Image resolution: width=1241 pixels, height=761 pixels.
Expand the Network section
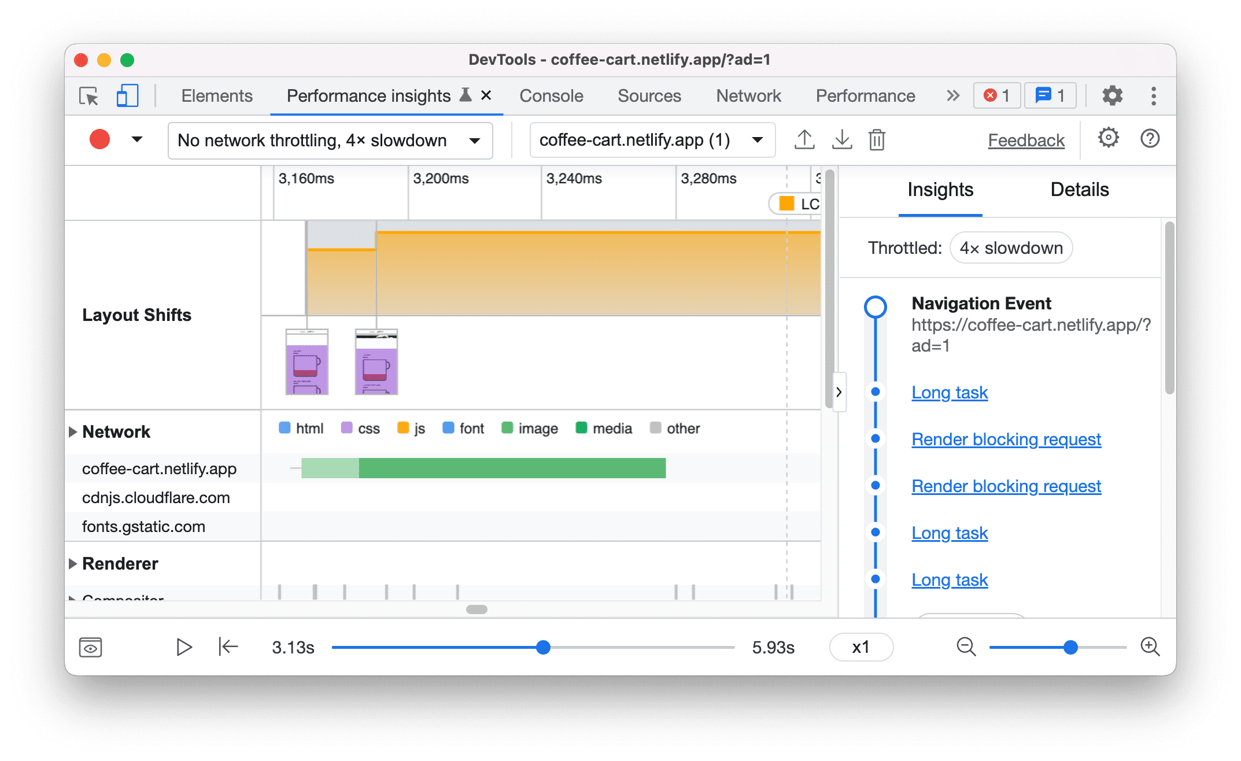pyautogui.click(x=73, y=428)
